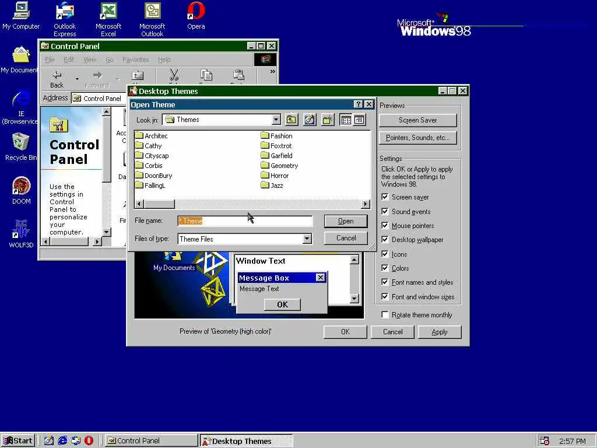
Task: Toggle the Colors checkbox
Action: [x=385, y=268]
